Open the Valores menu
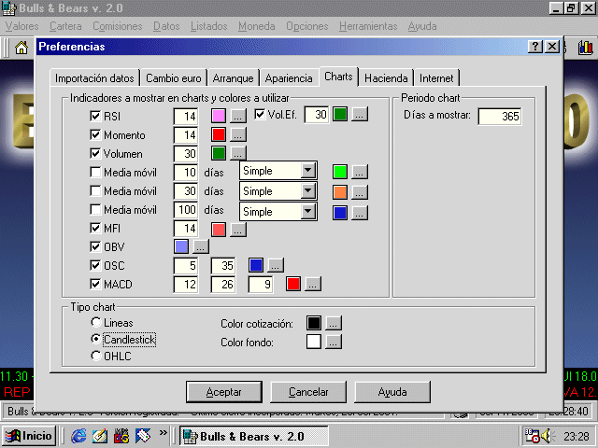The image size is (598, 448). coord(21,26)
